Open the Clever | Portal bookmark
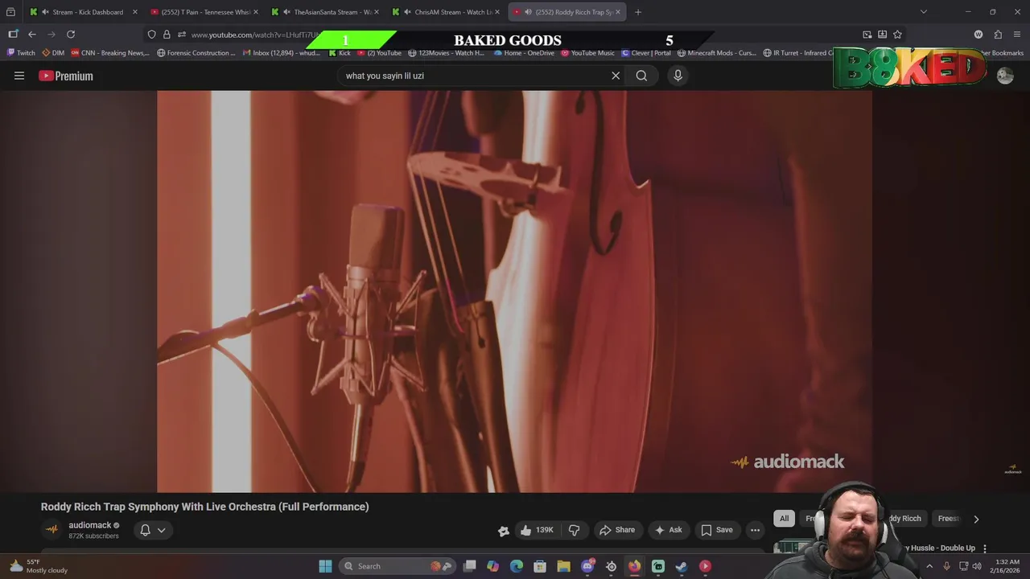Screen dimensions: 1030x579 646,53
